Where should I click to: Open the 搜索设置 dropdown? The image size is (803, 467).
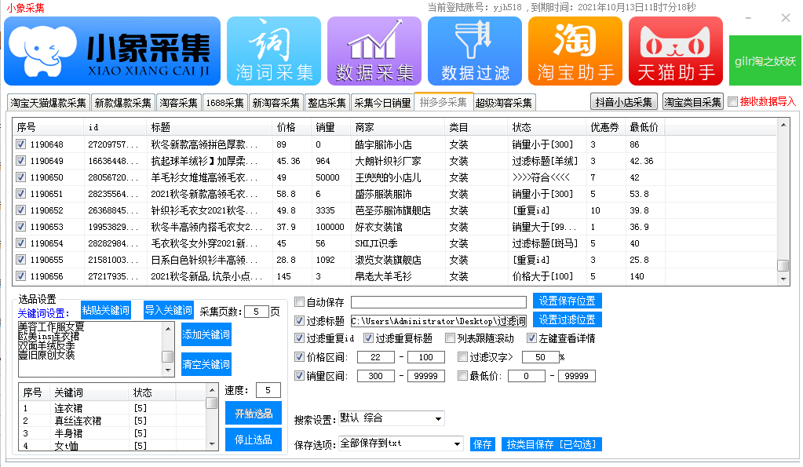click(x=391, y=418)
